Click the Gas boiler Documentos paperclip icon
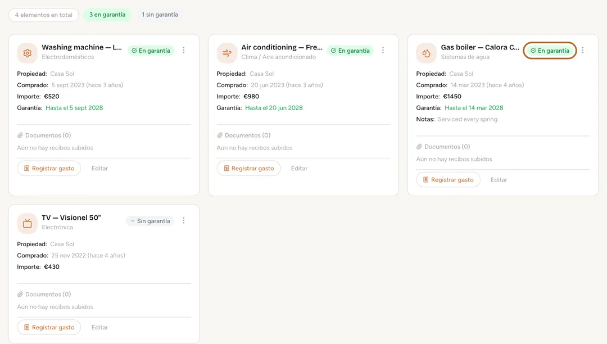This screenshot has height=344, width=607. click(x=419, y=147)
